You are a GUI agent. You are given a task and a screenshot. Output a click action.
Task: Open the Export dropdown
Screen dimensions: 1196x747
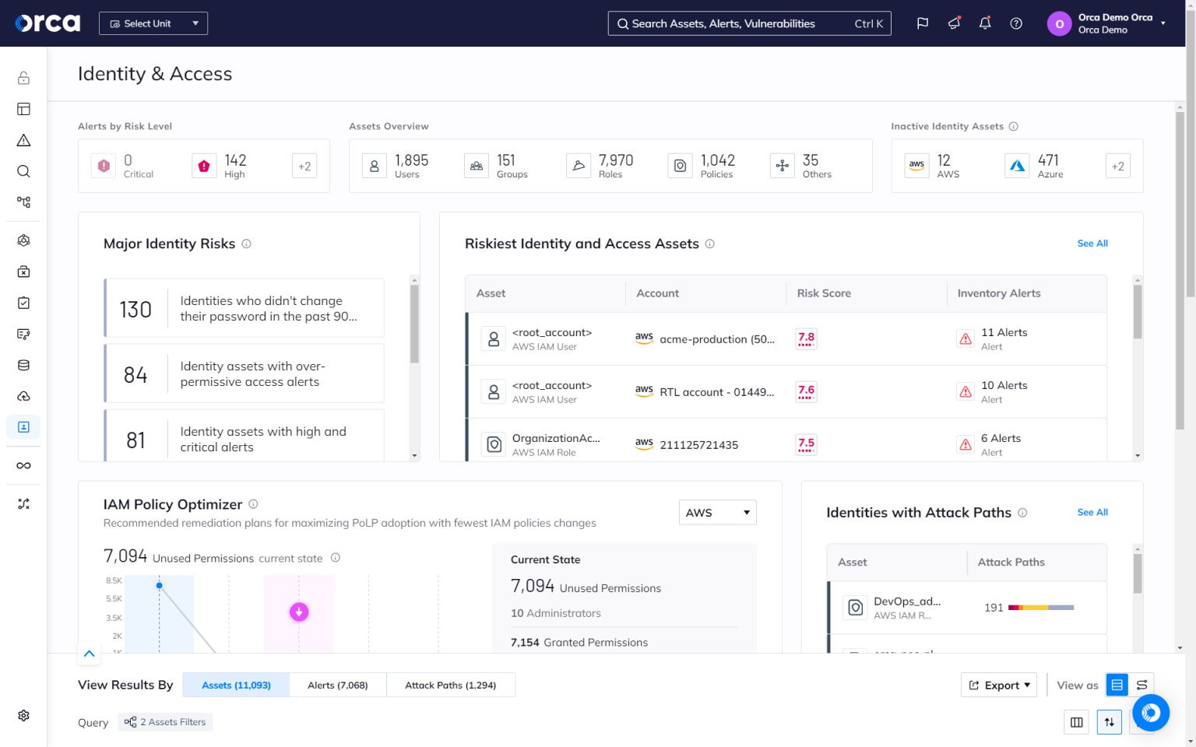[x=999, y=685]
